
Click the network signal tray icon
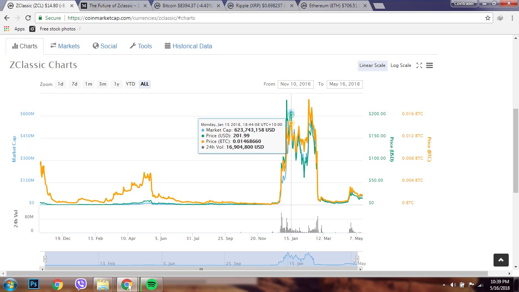pos(481,284)
